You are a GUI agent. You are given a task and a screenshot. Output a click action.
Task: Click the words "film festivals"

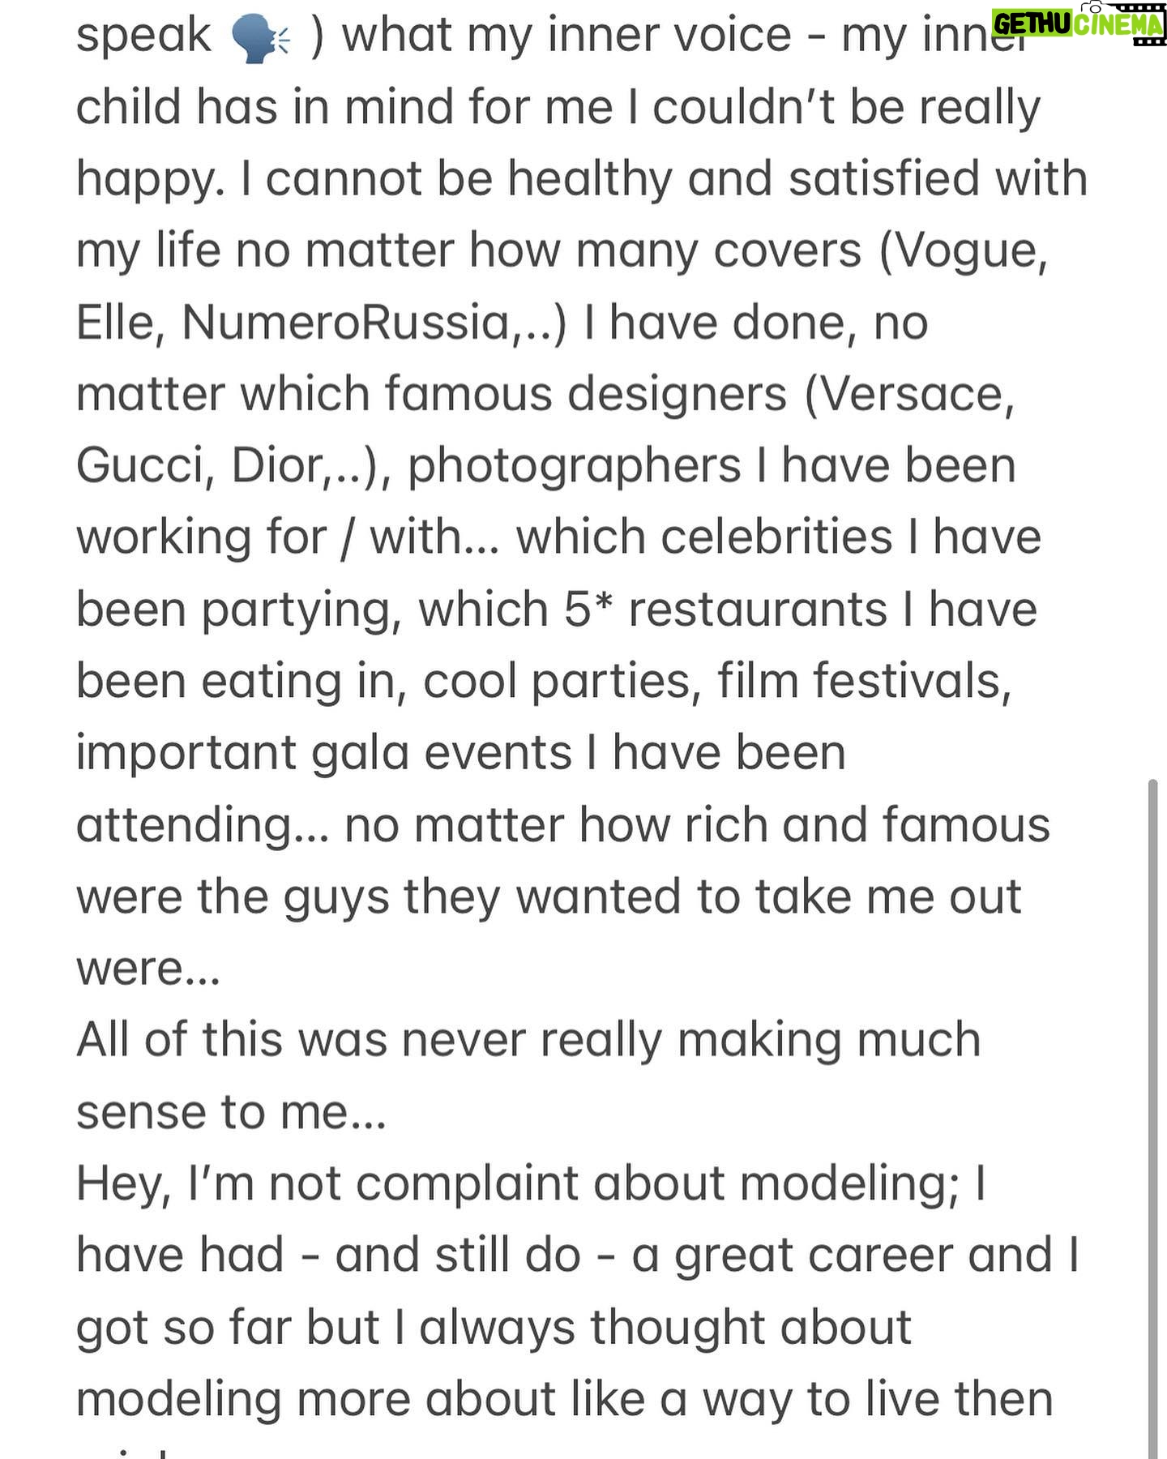click(864, 682)
